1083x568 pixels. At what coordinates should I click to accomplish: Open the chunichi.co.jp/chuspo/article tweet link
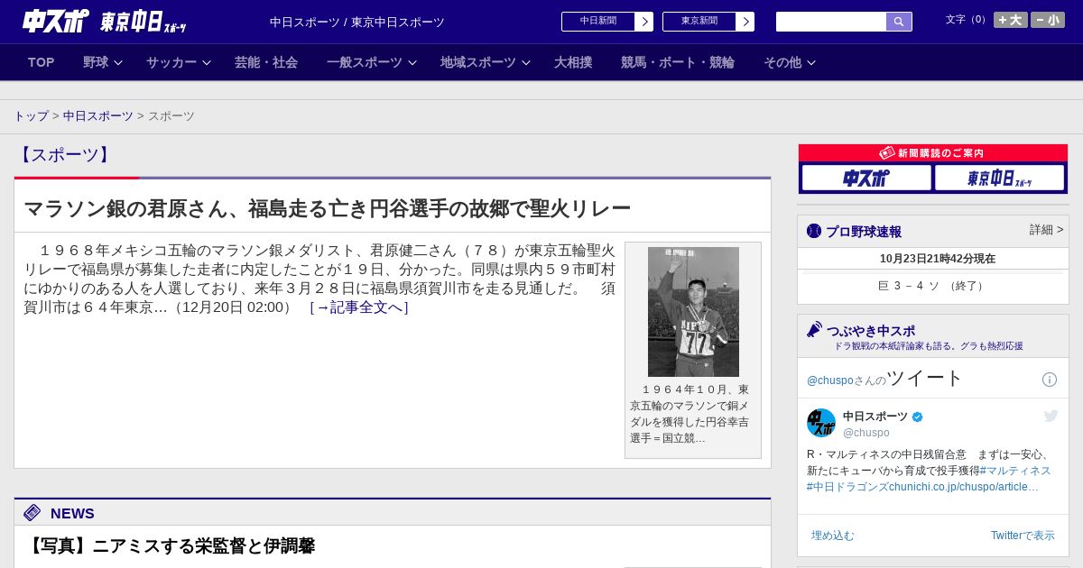pos(964,487)
